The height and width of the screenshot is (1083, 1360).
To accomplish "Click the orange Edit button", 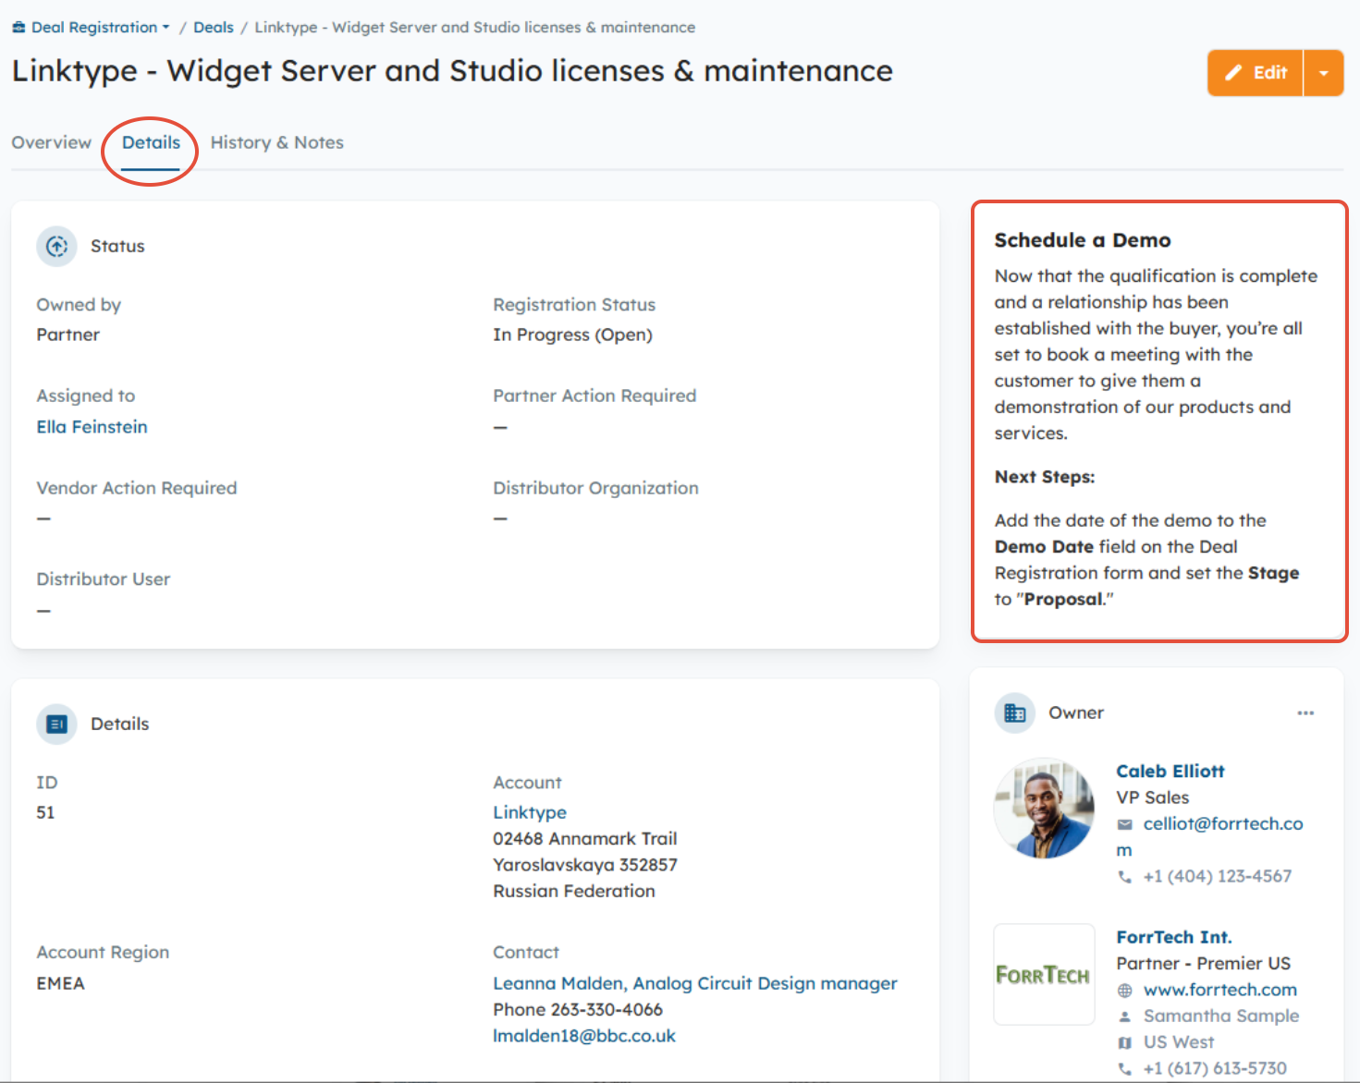I will coord(1256,73).
